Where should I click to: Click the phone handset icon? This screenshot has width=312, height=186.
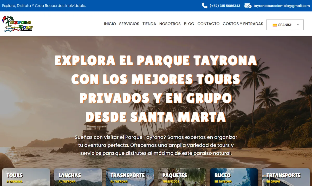pyautogui.click(x=204, y=5)
